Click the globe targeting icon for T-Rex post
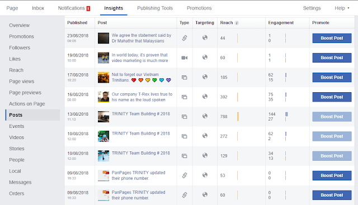 205,96
